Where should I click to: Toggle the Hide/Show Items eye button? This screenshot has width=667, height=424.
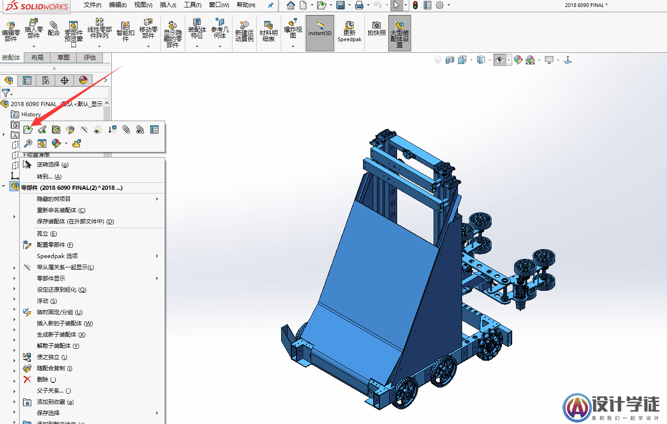tap(500, 60)
